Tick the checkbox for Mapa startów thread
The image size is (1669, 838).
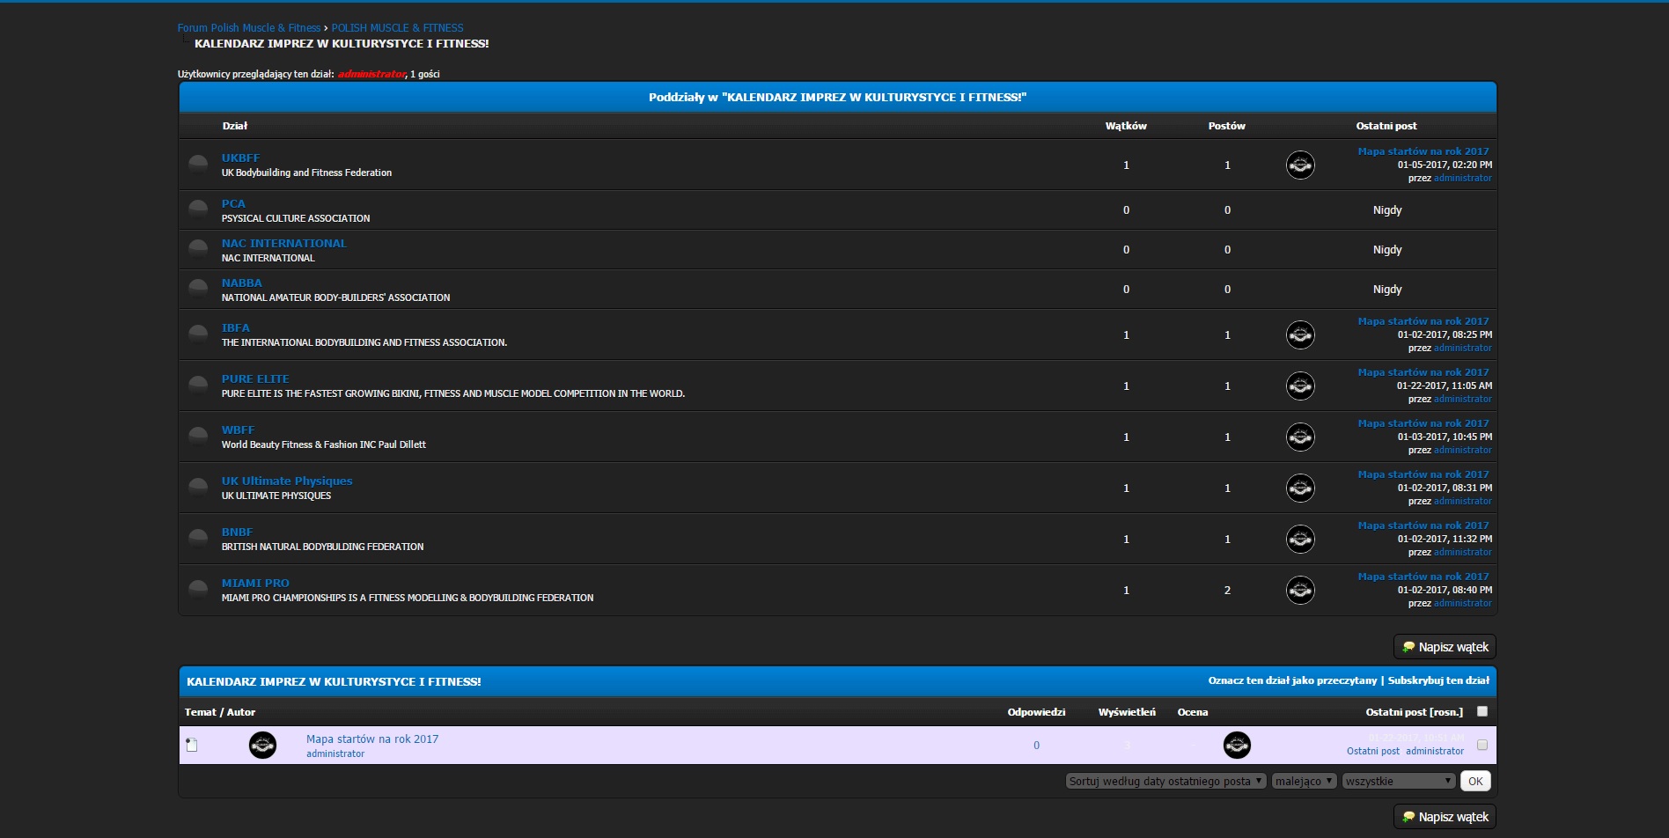[x=1482, y=745]
